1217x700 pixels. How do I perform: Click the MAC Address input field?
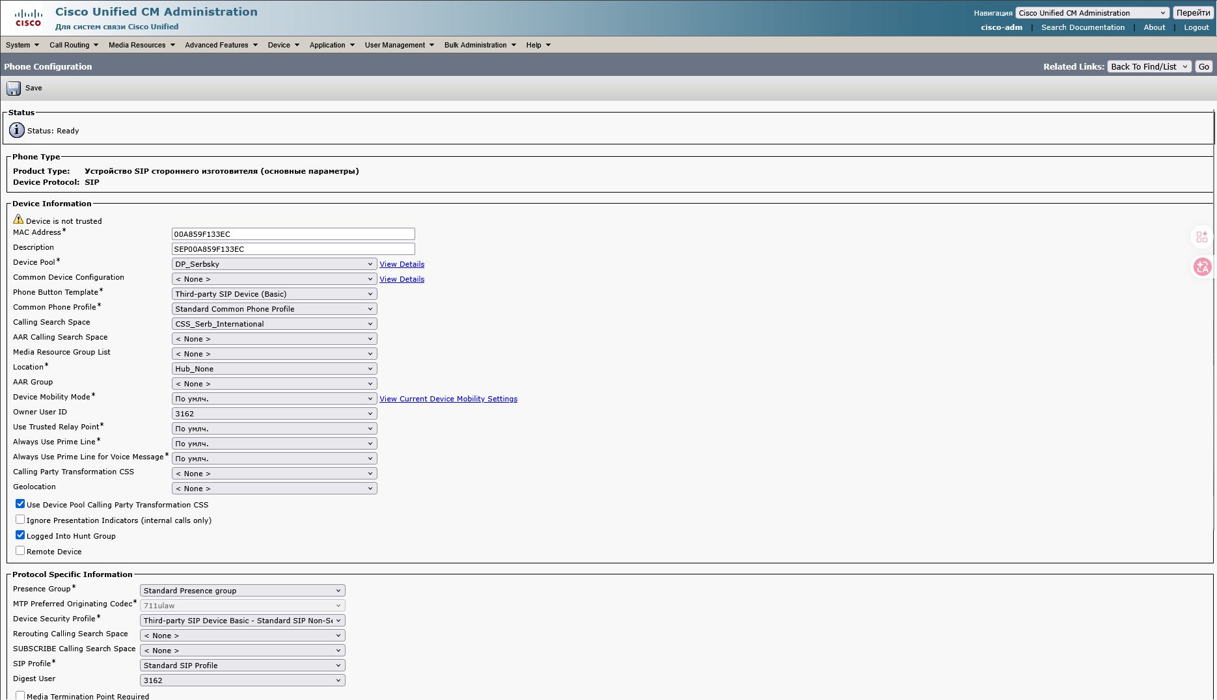click(293, 234)
